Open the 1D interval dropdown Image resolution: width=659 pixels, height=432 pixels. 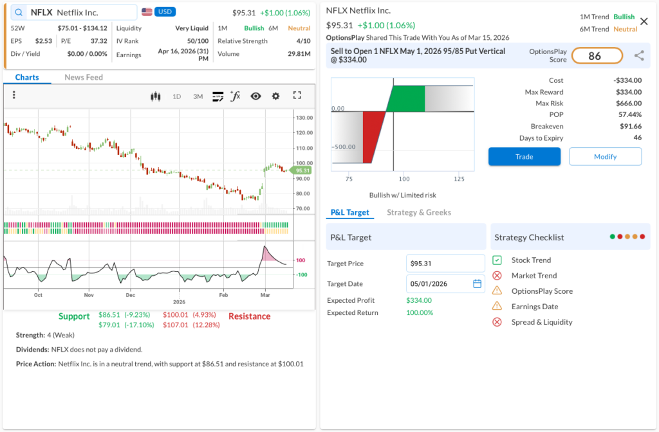point(176,96)
